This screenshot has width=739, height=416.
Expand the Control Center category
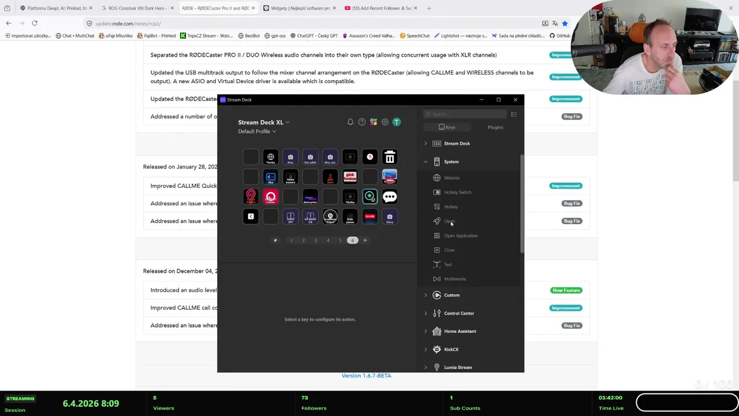(426, 313)
